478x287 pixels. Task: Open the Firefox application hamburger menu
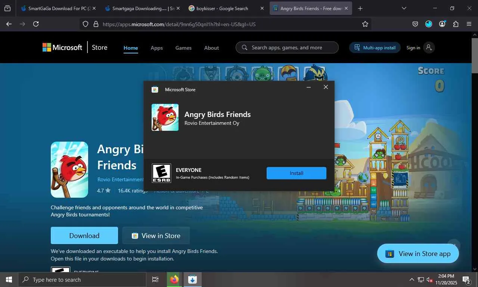pyautogui.click(x=469, y=24)
